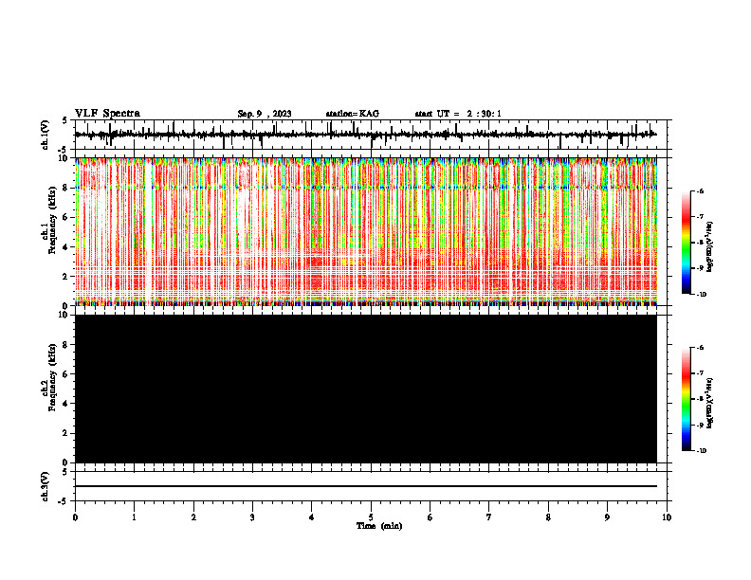Click the 'Time (min)' axis label
The image size is (751, 580).
(x=379, y=526)
